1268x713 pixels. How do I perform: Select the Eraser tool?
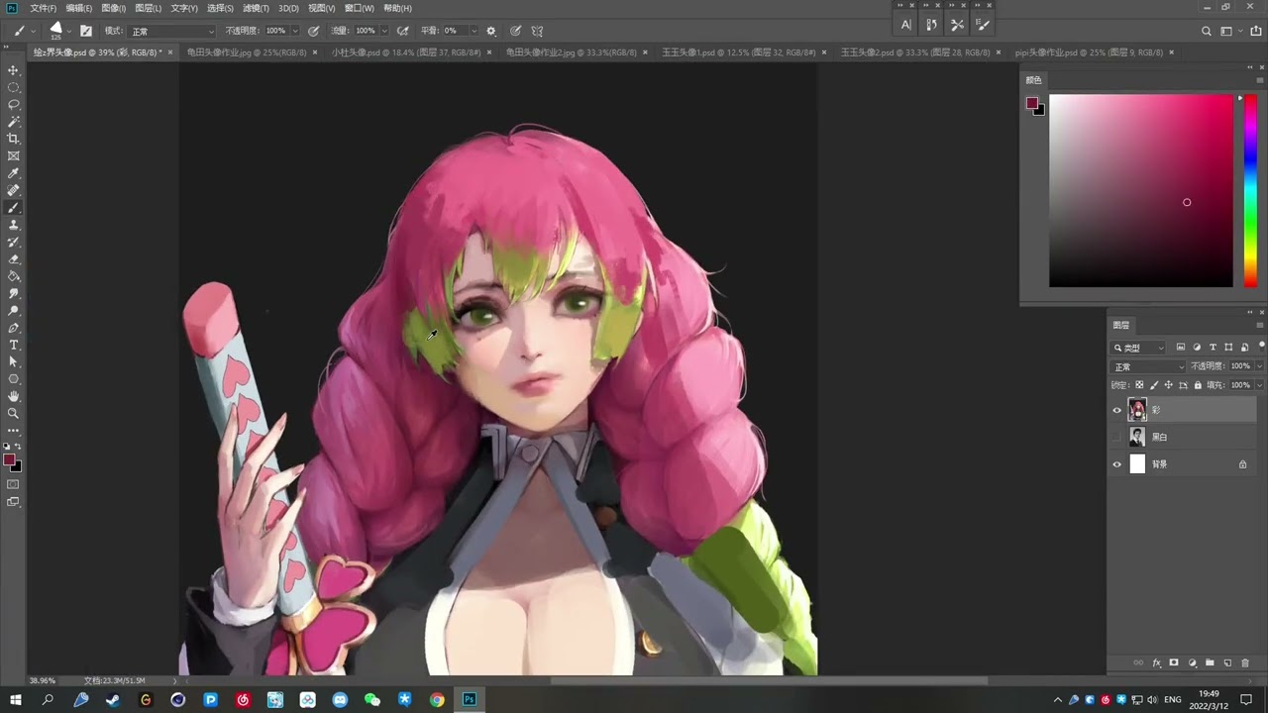pyautogui.click(x=14, y=259)
